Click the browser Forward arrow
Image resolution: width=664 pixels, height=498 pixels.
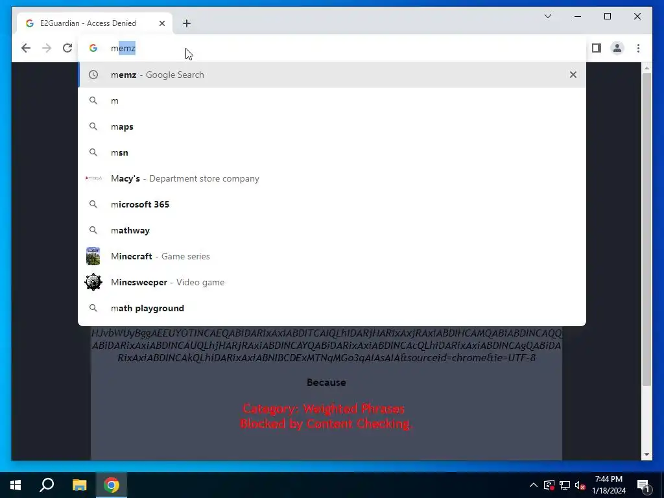(47, 48)
